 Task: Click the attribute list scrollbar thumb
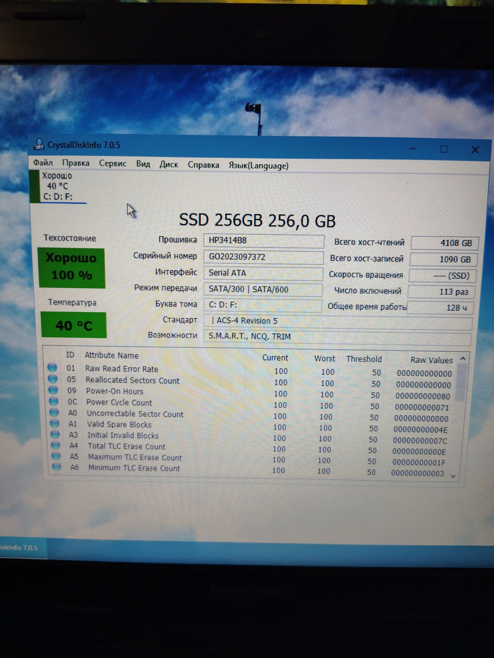click(461, 382)
